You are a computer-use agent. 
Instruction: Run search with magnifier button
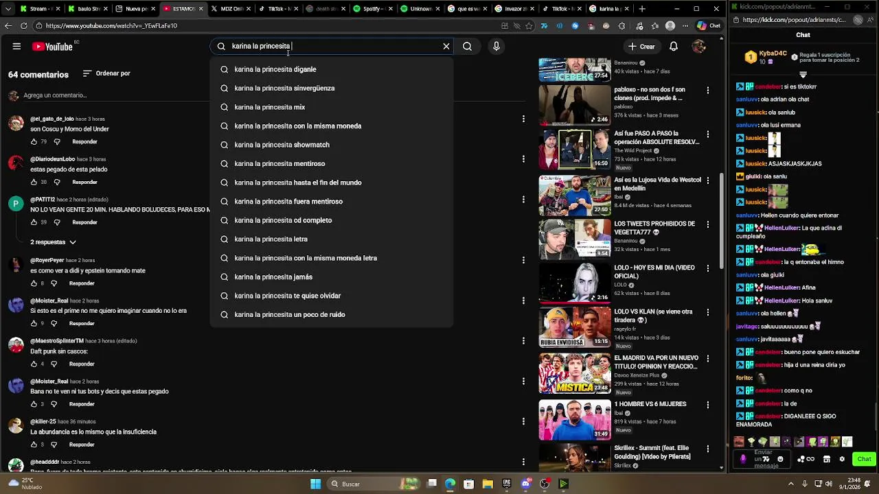(x=467, y=47)
